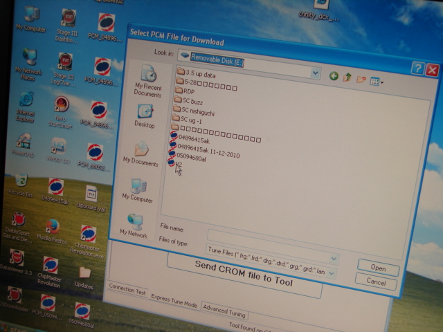
Task: Switch to Express Tune Mode tab
Action: 174,301
